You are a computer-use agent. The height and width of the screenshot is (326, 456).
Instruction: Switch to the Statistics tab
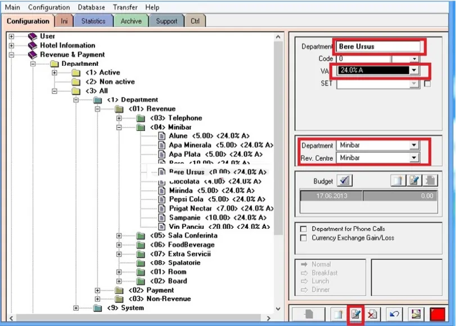(93, 21)
